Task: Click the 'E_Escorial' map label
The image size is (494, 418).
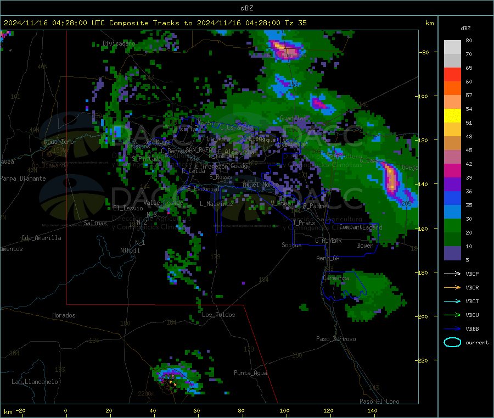Action: coord(204,189)
